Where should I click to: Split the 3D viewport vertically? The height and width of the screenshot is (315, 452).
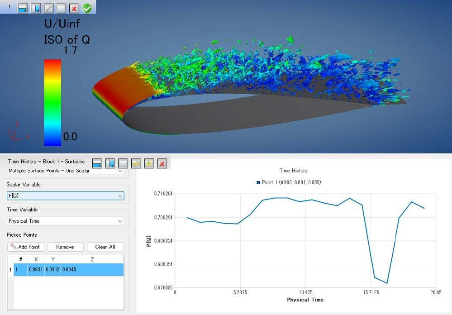coord(36,8)
